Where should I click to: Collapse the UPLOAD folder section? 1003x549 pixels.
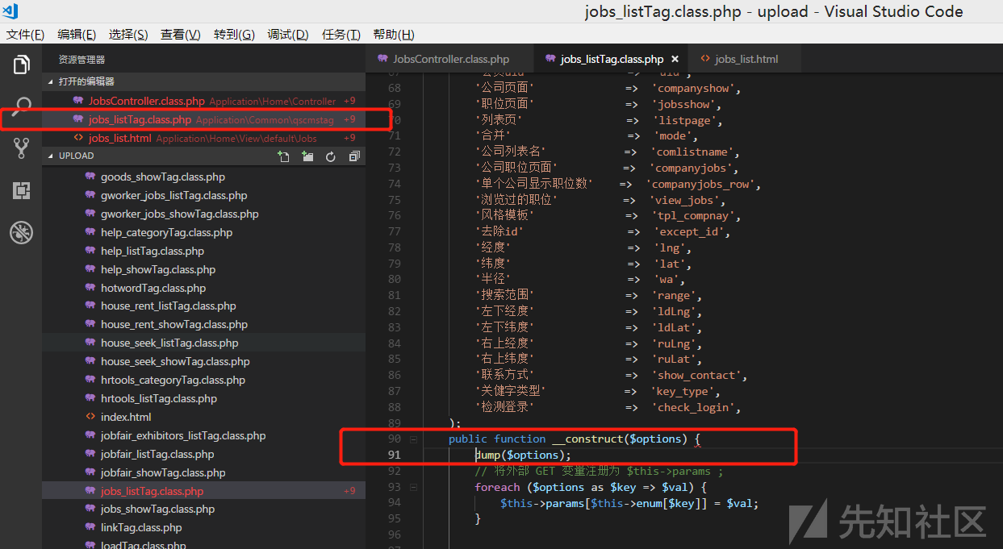coord(52,156)
